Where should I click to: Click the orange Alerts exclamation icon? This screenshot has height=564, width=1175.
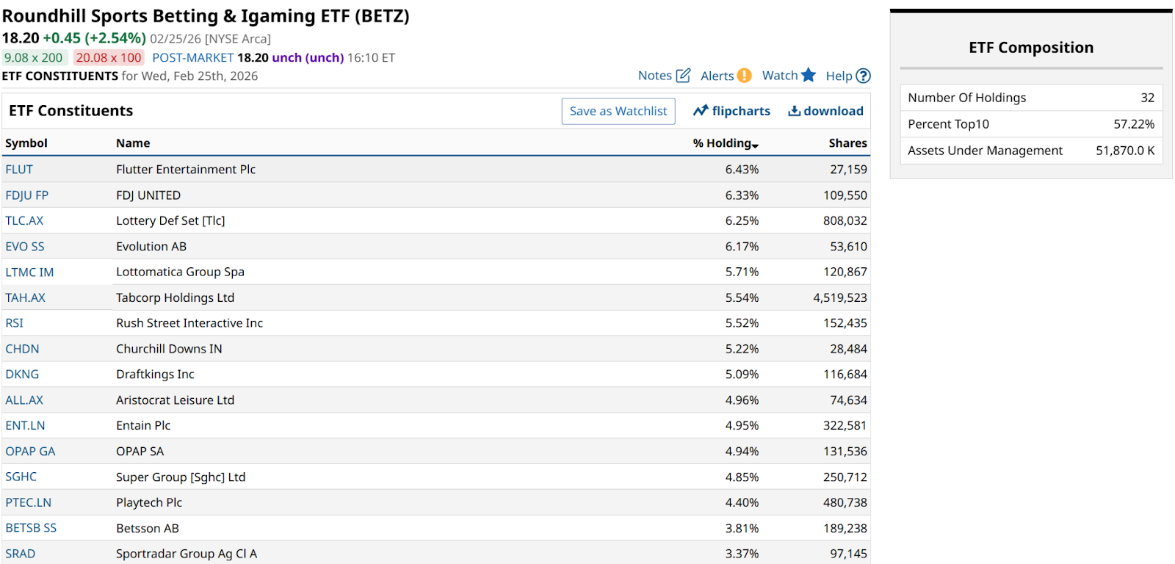point(744,76)
